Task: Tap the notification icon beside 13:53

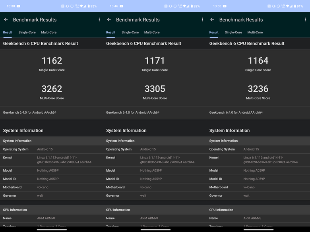Action: tap(225, 6)
